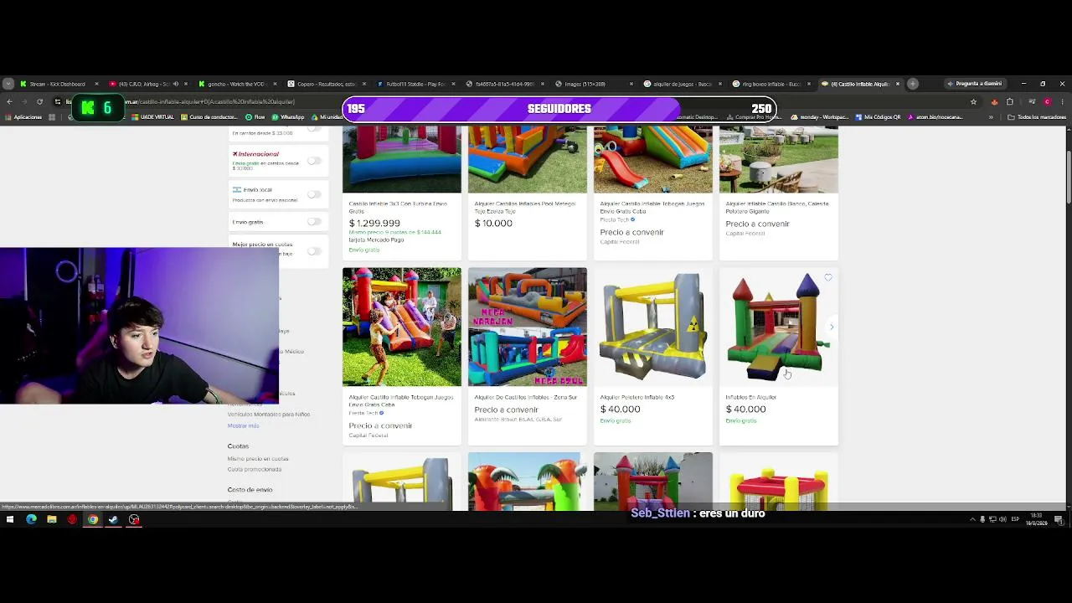
Task: Open Alquiler Inflable Castillo Blanco listing title
Action: [x=777, y=206]
